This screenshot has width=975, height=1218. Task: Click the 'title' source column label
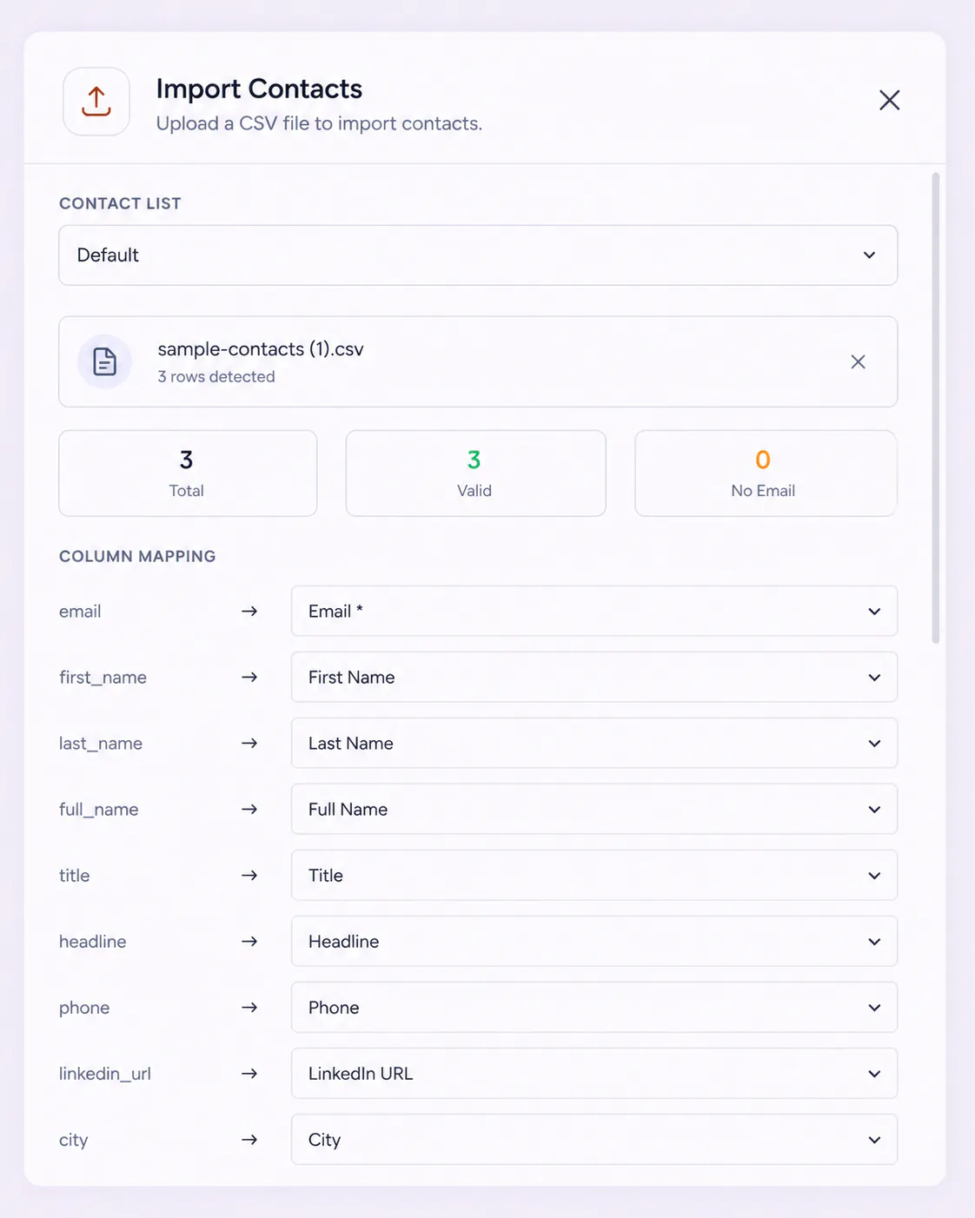75,876
